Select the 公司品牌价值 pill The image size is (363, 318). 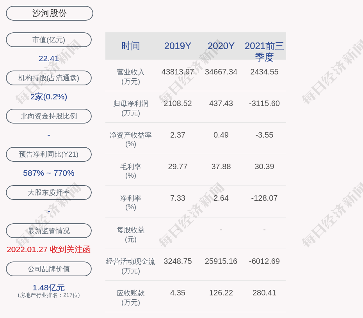[49, 269]
